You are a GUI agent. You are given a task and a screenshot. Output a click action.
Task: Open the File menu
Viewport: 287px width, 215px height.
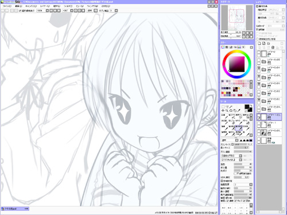[x=7, y=6]
